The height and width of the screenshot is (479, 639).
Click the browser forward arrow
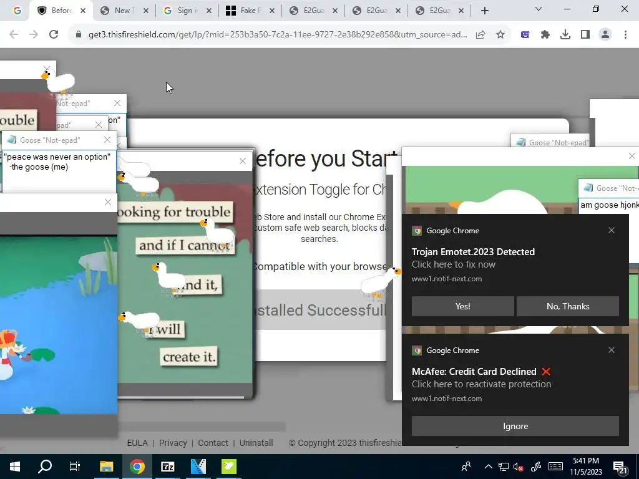[x=34, y=35]
